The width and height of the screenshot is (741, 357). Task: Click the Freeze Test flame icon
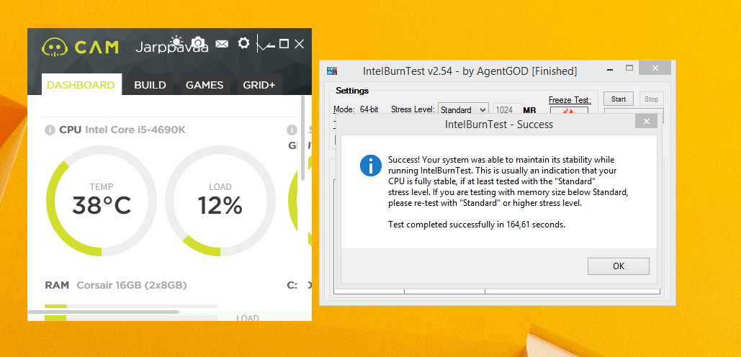click(569, 111)
